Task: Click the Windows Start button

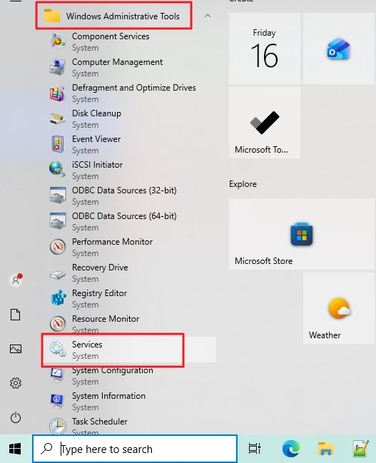Action: [x=15, y=449]
